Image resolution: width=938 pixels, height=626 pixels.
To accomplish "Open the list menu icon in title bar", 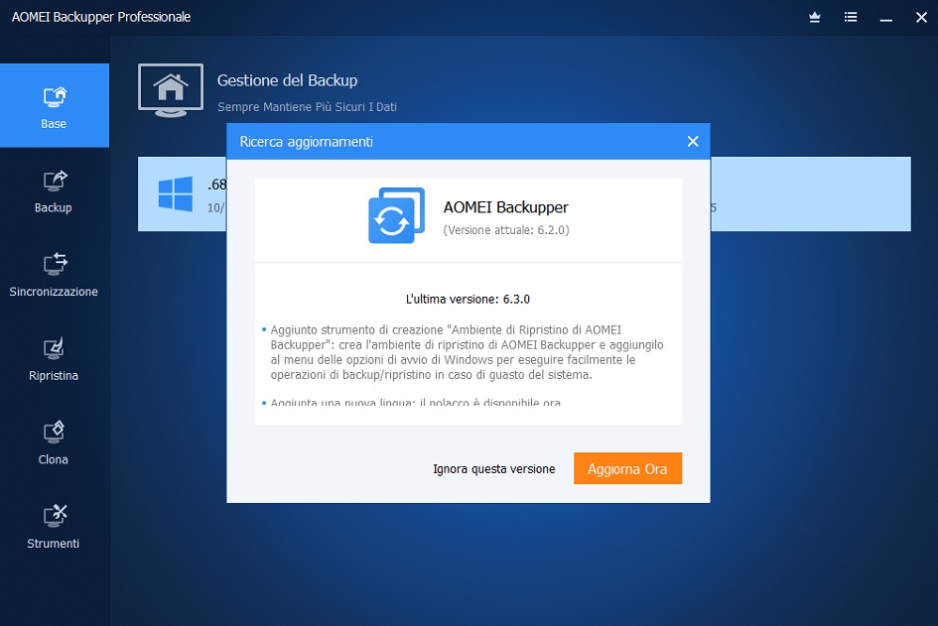I will (x=850, y=17).
